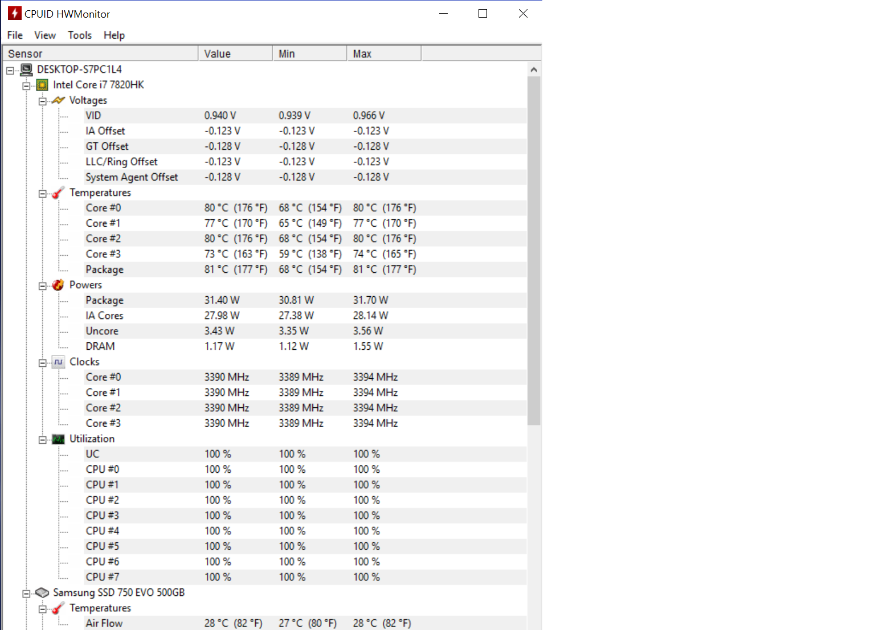This screenshot has height=630, width=875.
Task: Collapse the Utilization tree branch
Action: tap(43, 440)
